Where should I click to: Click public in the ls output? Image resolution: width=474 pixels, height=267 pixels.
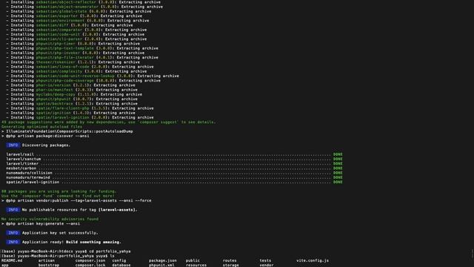click(x=193, y=260)
